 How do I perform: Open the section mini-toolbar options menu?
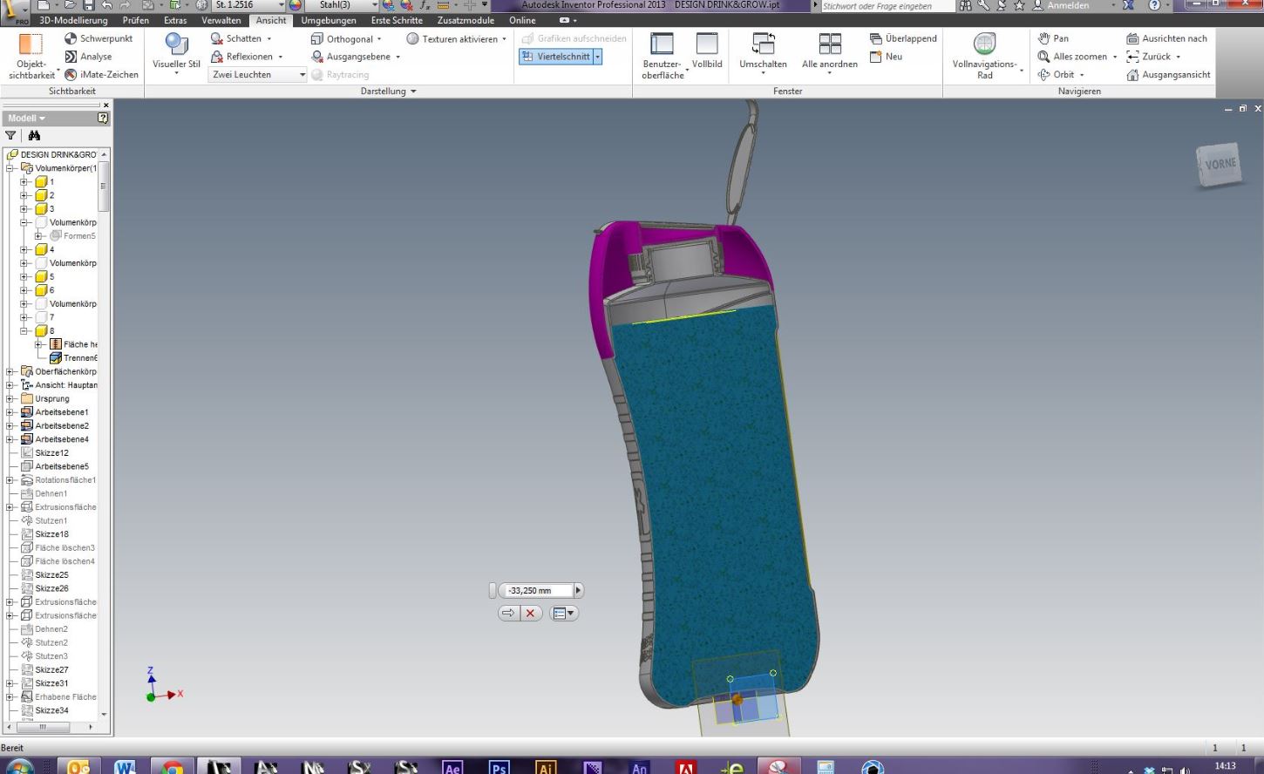(564, 614)
